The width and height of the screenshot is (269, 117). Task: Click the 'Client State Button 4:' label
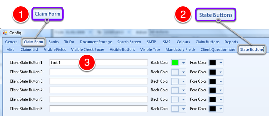click(x=26, y=90)
